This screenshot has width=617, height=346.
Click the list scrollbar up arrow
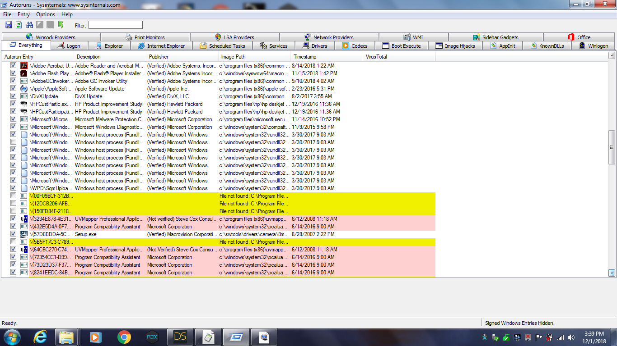[x=612, y=56]
